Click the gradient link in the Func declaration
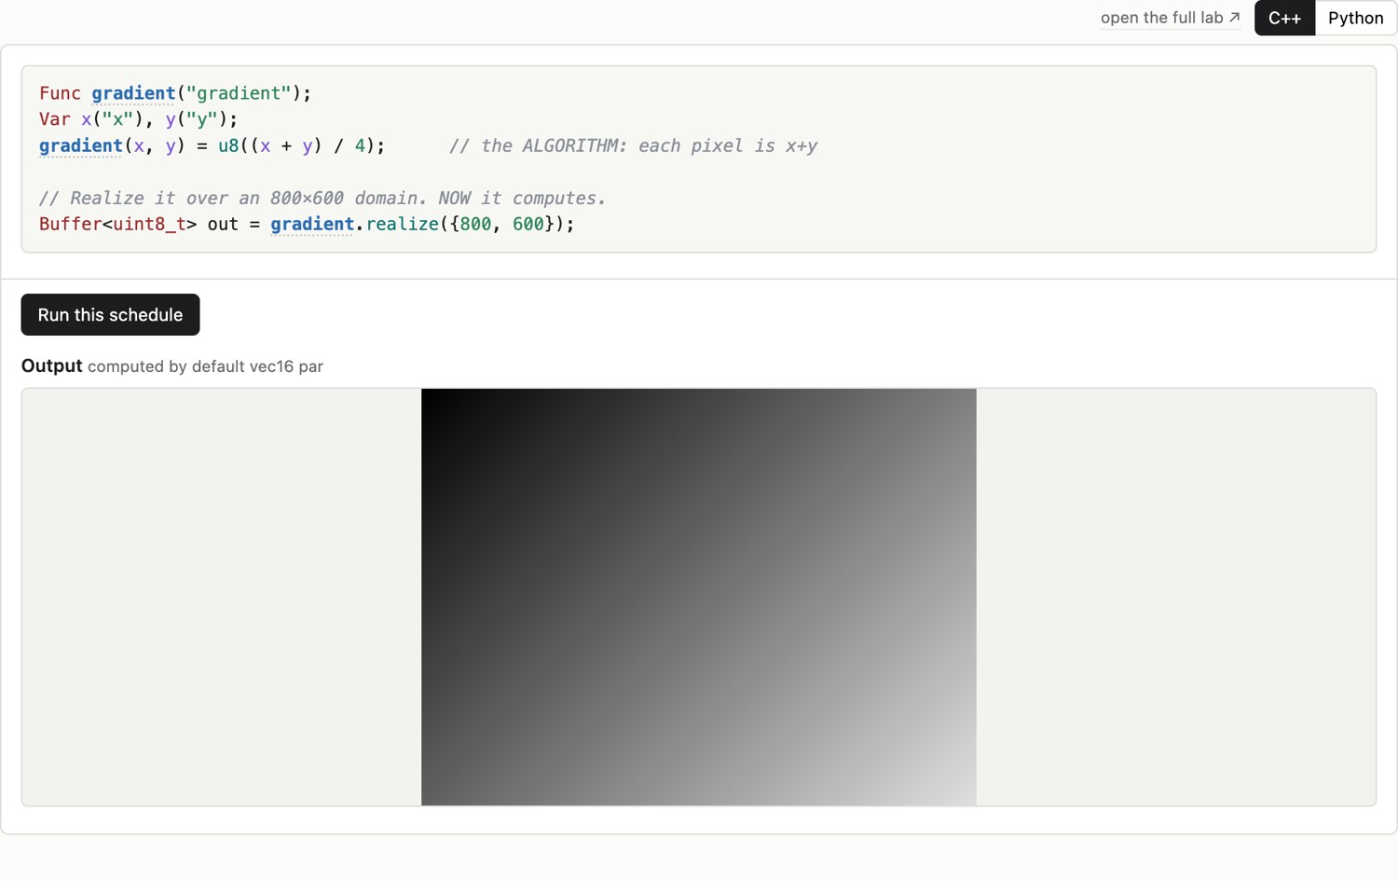1398x881 pixels. coord(133,93)
